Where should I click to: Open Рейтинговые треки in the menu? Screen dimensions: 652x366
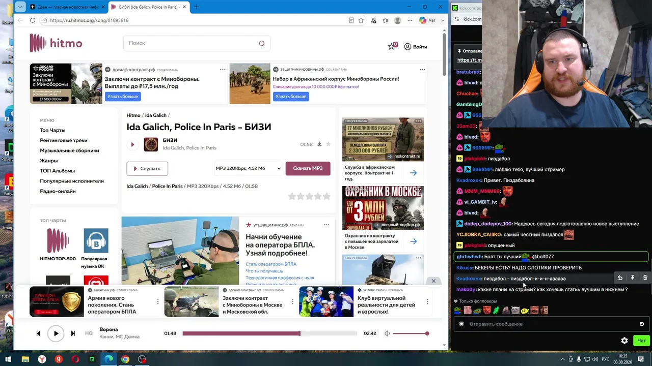tap(64, 140)
